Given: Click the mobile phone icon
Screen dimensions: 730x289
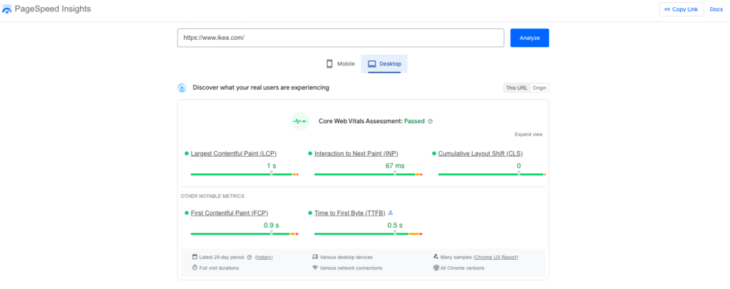Looking at the screenshot, I should tap(329, 64).
